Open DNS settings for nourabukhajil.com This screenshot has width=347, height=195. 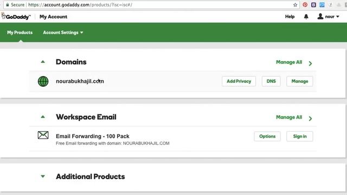coord(271,81)
